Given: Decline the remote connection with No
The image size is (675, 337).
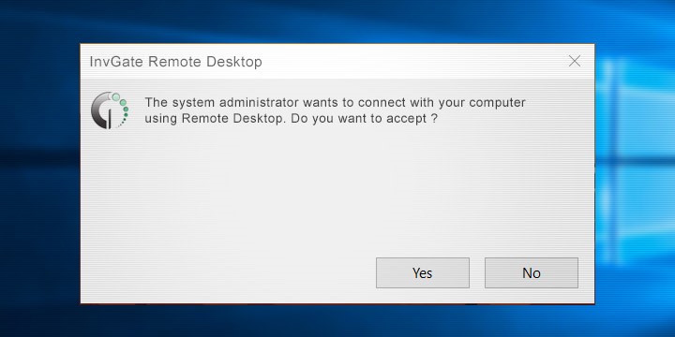Looking at the screenshot, I should tap(532, 273).
